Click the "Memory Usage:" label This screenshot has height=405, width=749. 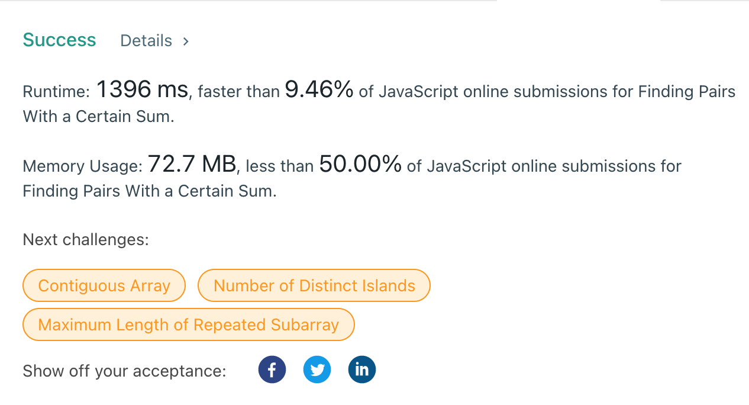pos(83,166)
